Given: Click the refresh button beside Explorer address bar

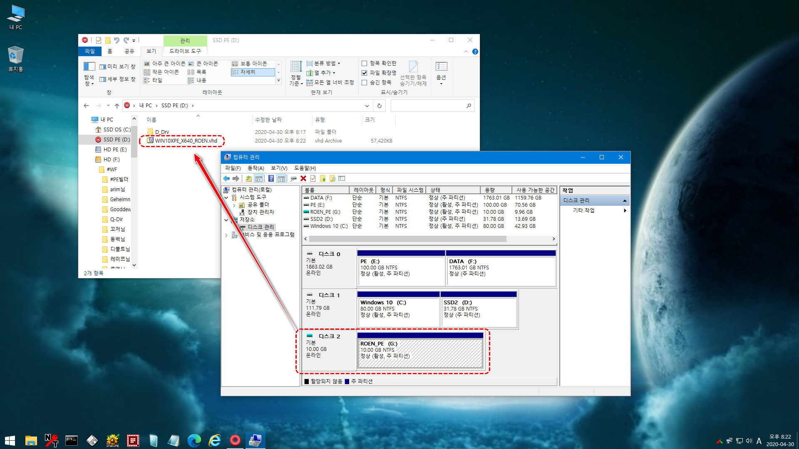Looking at the screenshot, I should [379, 106].
